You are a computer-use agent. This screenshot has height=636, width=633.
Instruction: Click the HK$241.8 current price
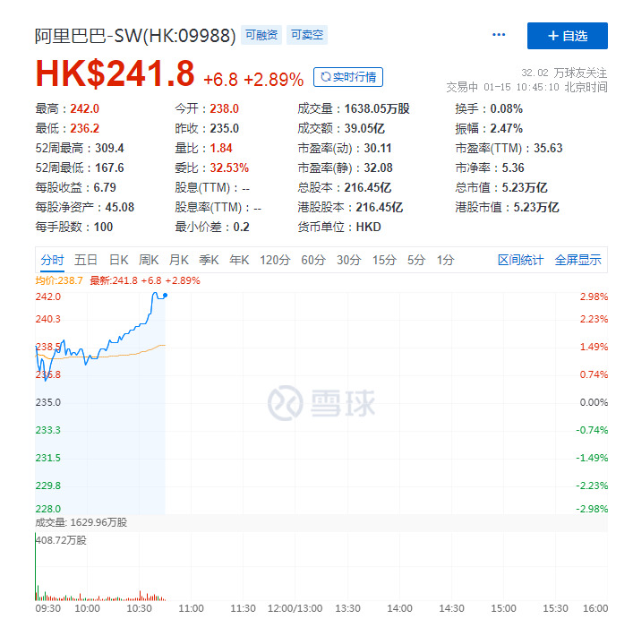(x=115, y=73)
